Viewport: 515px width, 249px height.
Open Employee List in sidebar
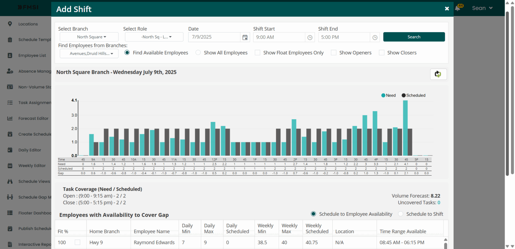(x=32, y=55)
